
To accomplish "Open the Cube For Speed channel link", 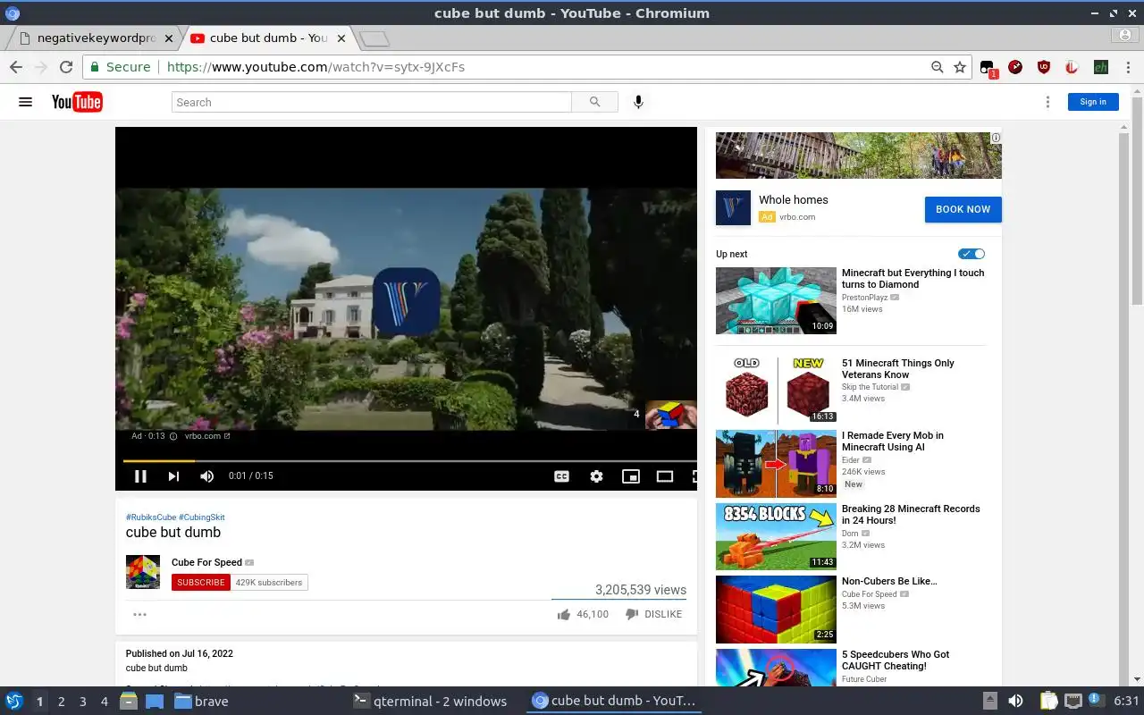I will click(x=206, y=562).
